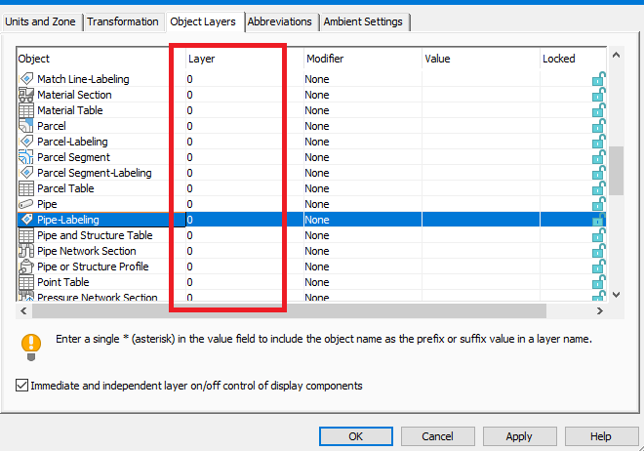Screen dimensions: 644x451
Task: Open the Modifier dropdown for the Parcel row
Action: coord(363,126)
